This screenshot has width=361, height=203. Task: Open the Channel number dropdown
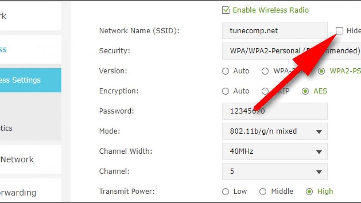click(x=319, y=172)
